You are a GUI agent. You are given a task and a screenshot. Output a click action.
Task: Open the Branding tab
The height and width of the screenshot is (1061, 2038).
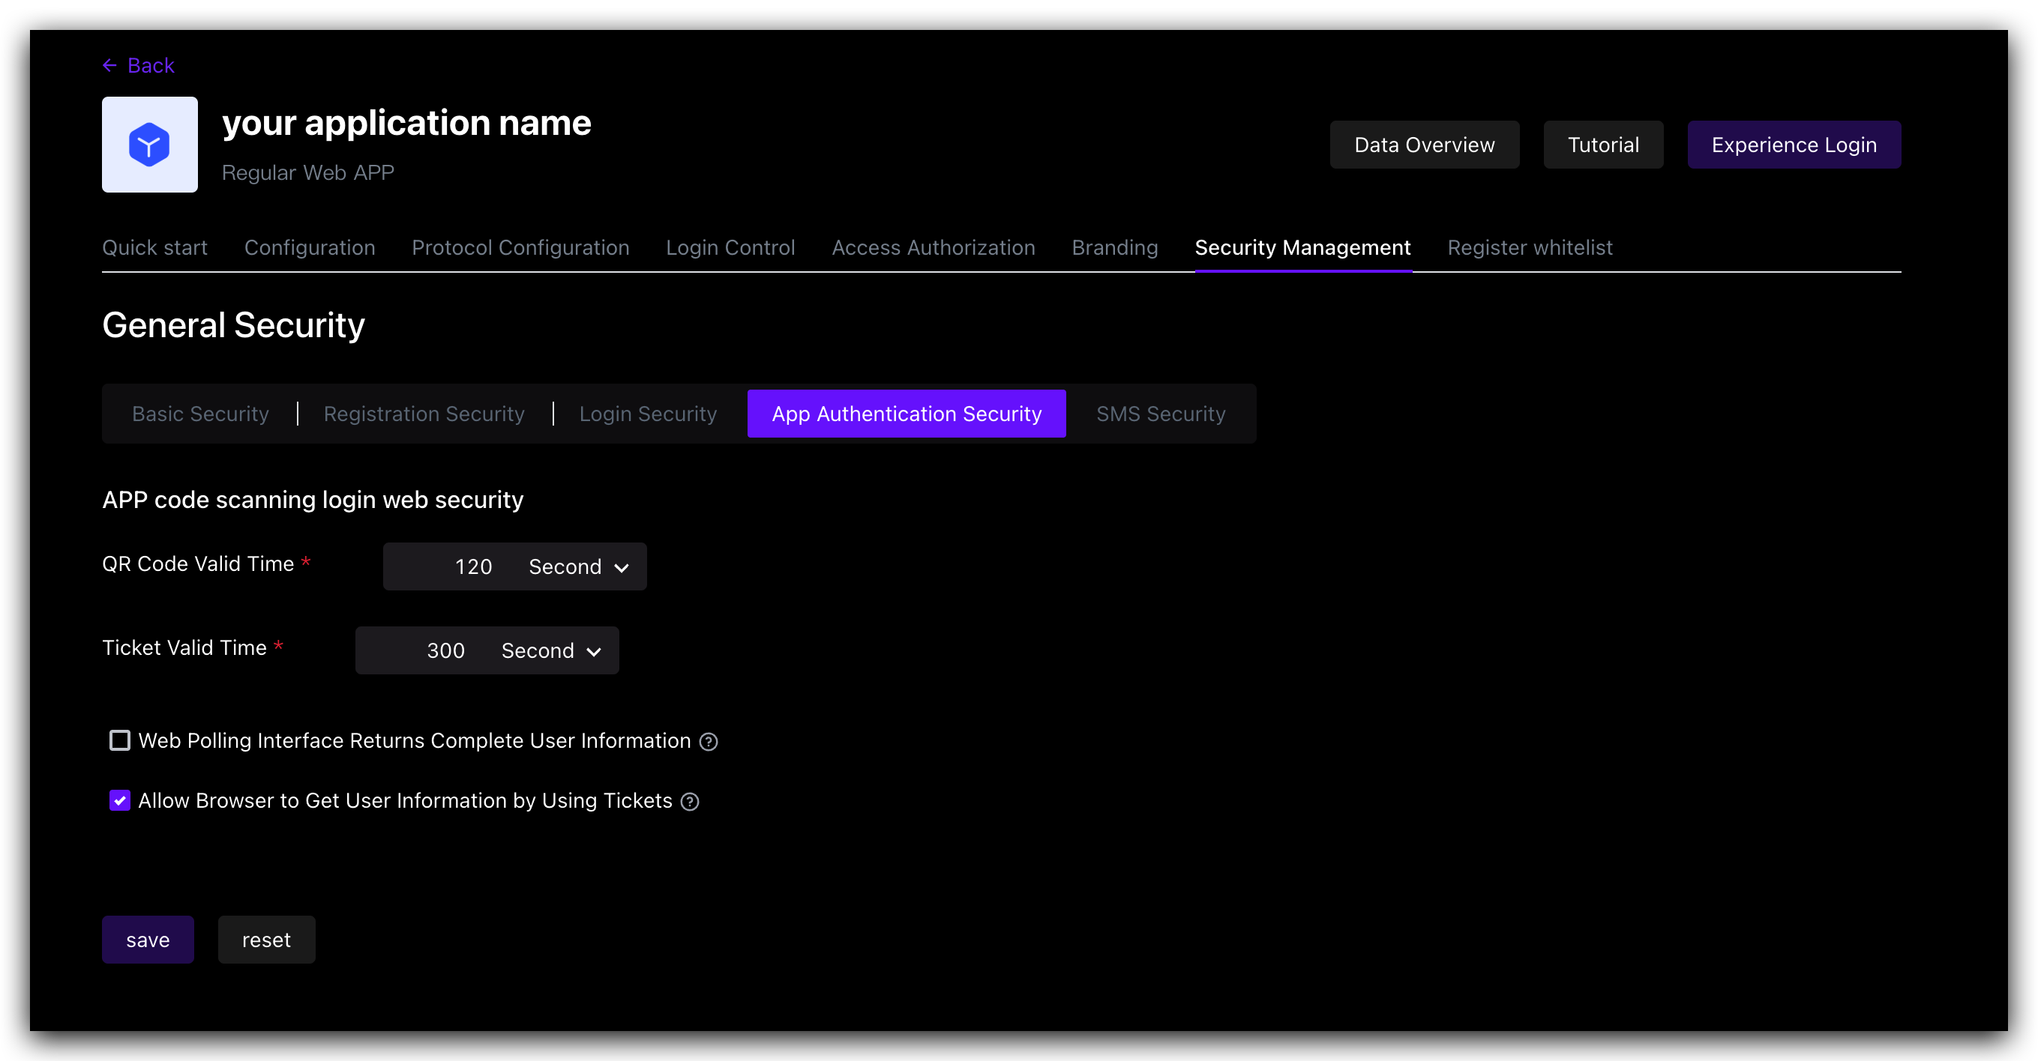coord(1115,247)
